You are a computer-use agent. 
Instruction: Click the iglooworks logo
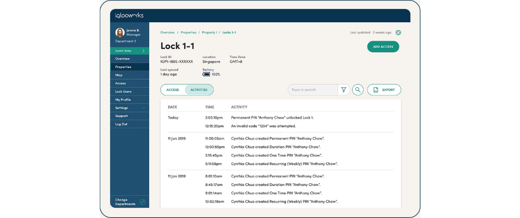point(129,16)
